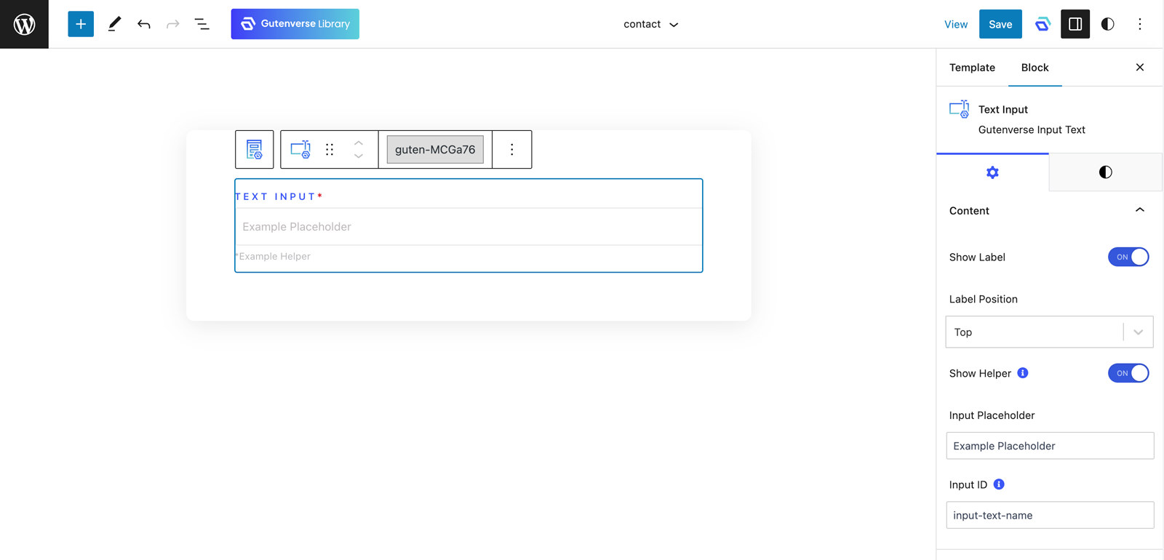
Task: Click the TEXT INPUT label on canvas
Action: click(x=279, y=196)
